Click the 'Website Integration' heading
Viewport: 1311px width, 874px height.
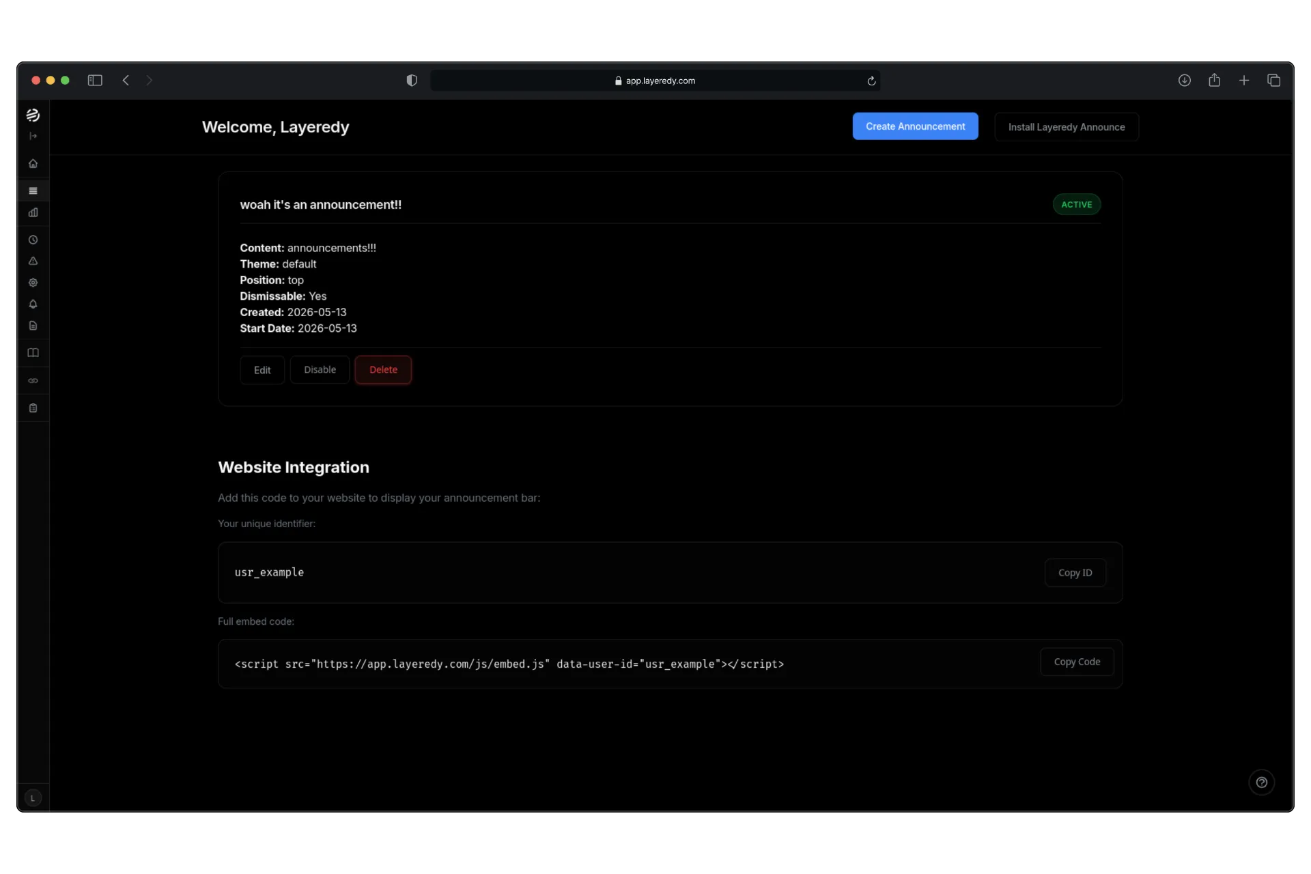294,467
